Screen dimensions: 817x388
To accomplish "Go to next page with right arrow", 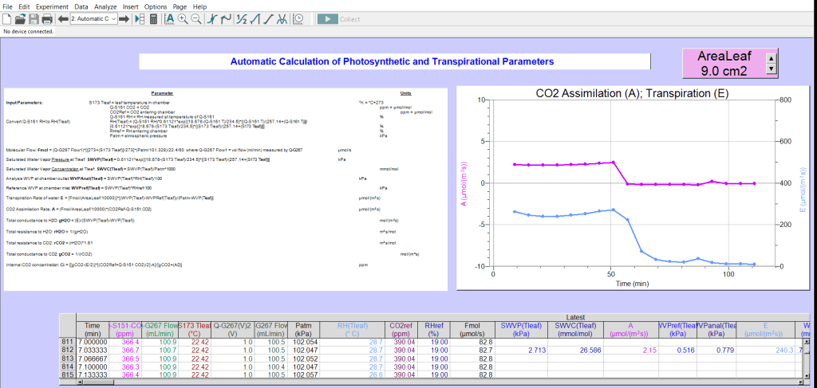I will click(125, 18).
